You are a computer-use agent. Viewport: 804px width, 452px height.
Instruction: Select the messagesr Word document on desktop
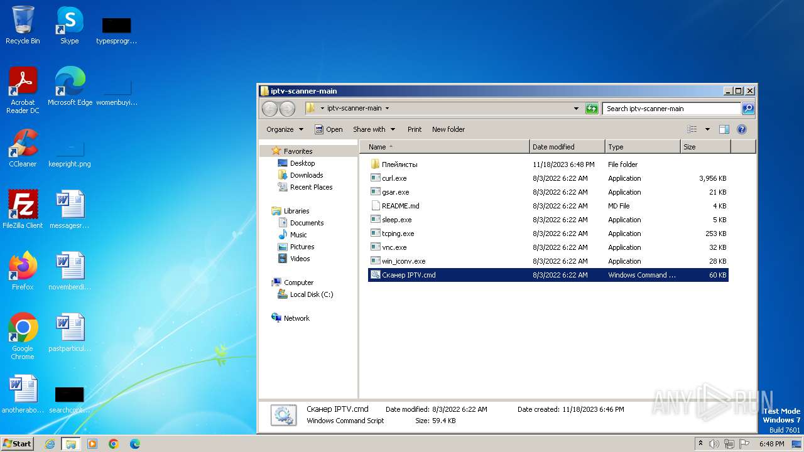70,210
